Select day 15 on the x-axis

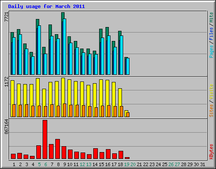point(101,164)
